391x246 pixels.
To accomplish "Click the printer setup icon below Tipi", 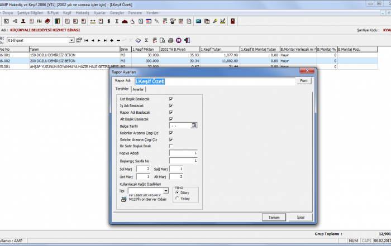I will [124, 199].
